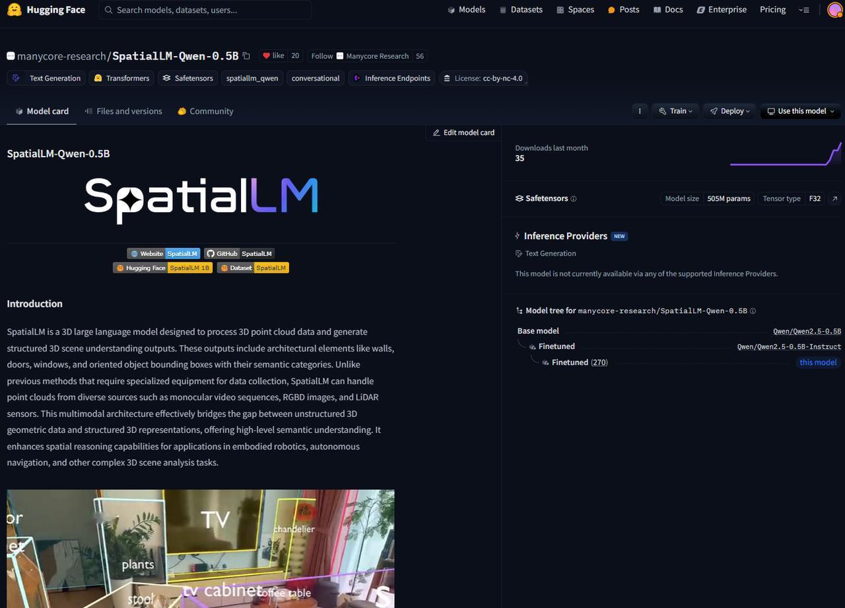Switch to the Files and versions tab
Screen dimensions: 845x608
[x=123, y=111]
